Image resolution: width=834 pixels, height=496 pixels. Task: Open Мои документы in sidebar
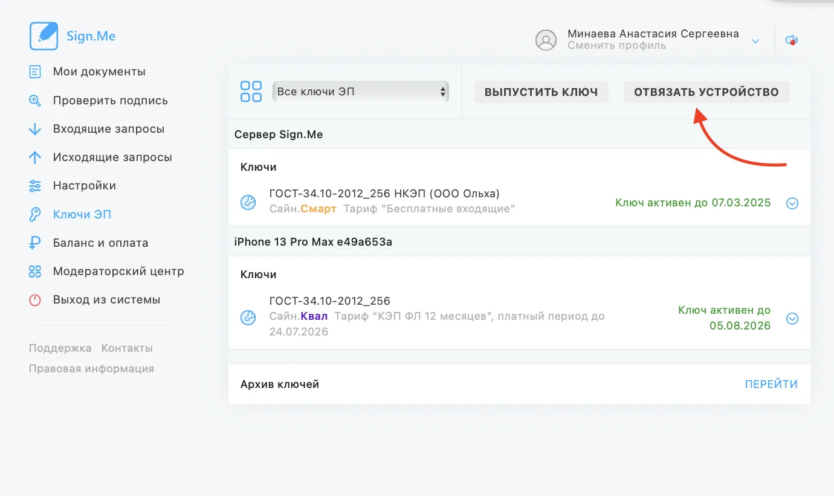tap(99, 72)
